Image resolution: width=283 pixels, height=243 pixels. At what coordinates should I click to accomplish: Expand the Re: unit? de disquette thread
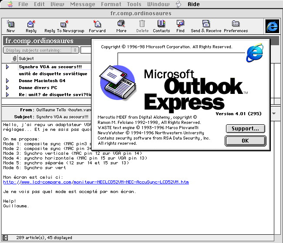(7, 94)
